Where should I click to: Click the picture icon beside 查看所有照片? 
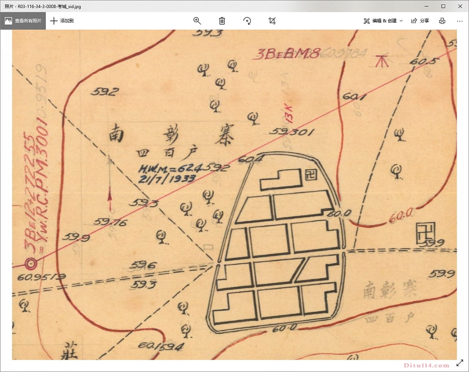click(8, 21)
